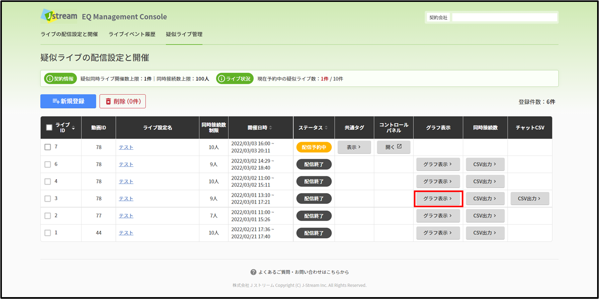Click グラフ表示 for live ID 4
This screenshot has width=599, height=299.
click(x=438, y=181)
